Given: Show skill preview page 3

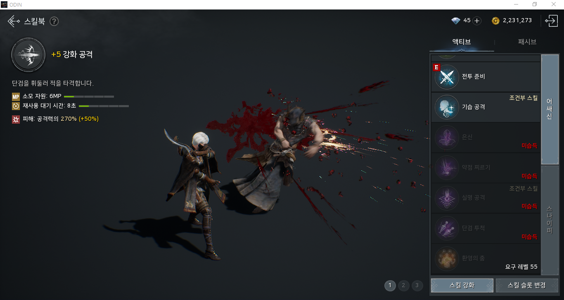Looking at the screenshot, I should tap(417, 285).
